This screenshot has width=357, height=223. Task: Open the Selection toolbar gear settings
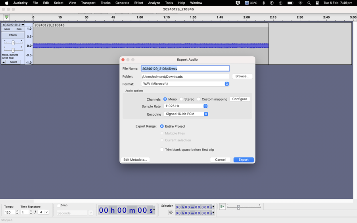pyautogui.click(x=171, y=213)
